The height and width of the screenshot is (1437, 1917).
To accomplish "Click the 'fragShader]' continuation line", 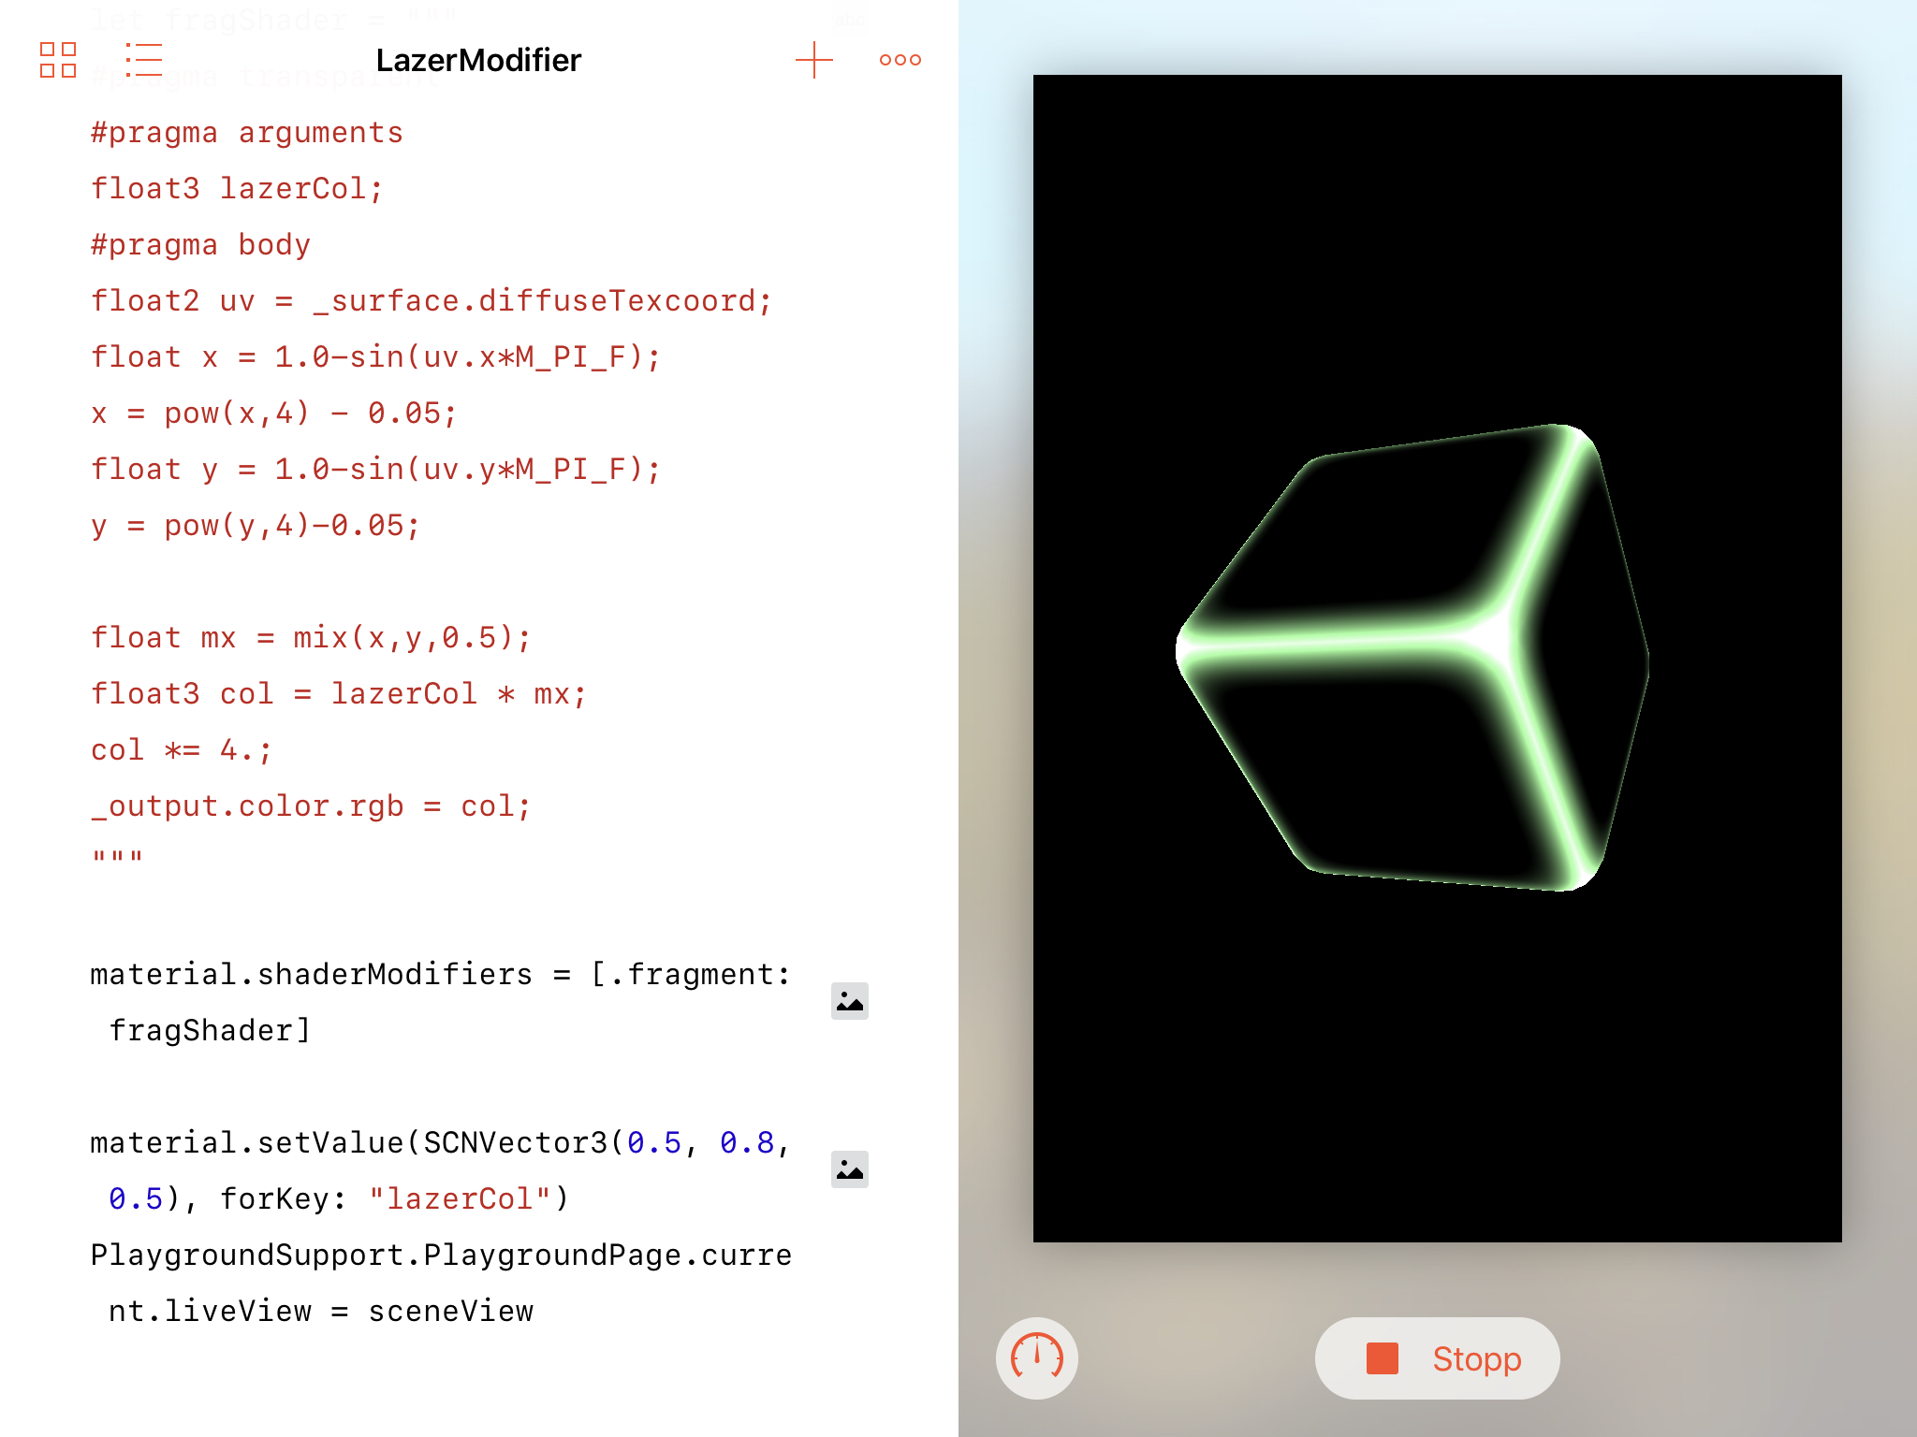I will pyautogui.click(x=210, y=1031).
